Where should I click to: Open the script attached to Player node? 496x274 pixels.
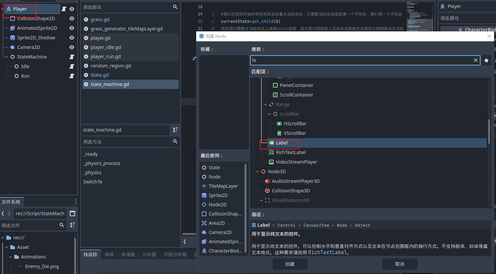[64, 9]
